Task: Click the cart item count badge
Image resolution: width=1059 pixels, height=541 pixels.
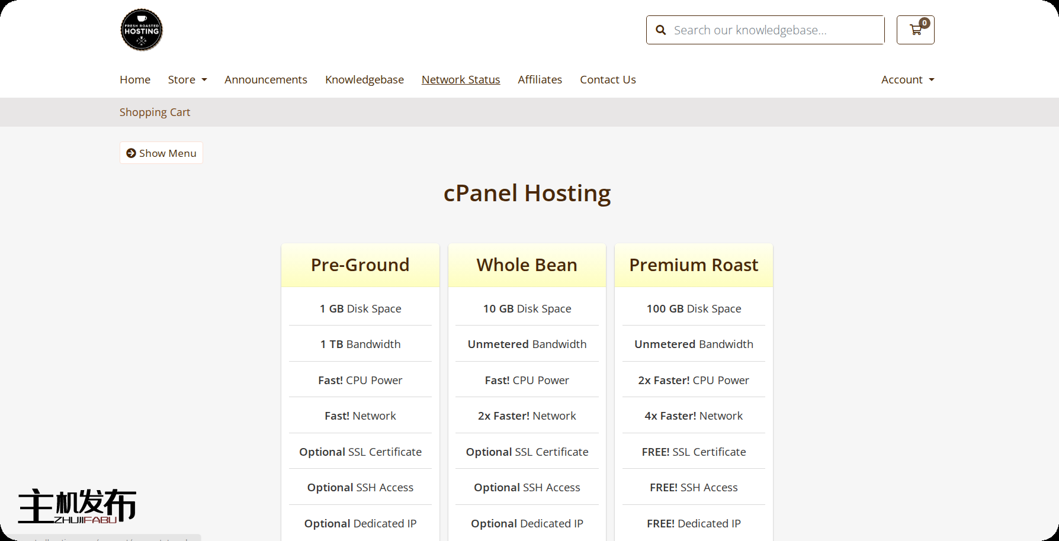Action: click(x=925, y=23)
